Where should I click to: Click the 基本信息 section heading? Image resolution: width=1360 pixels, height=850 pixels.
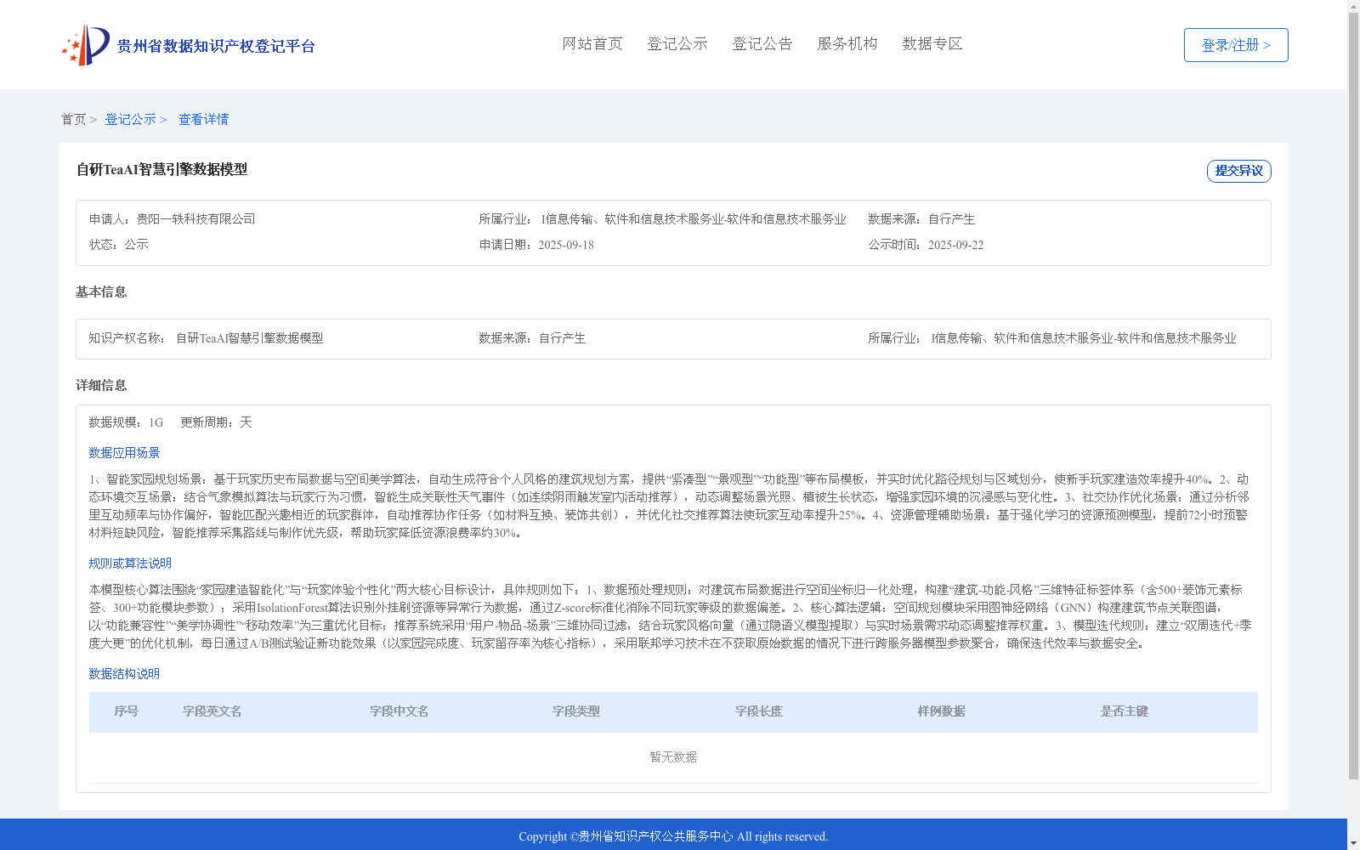point(101,292)
